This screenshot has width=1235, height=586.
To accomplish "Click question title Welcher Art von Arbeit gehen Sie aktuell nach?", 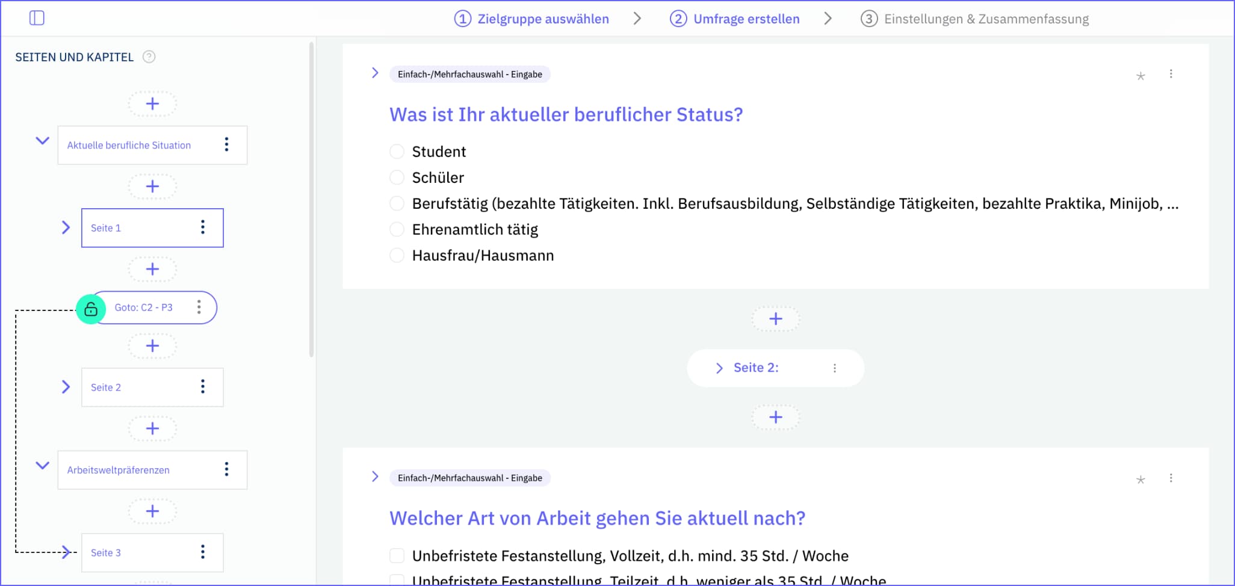I will tap(597, 518).
